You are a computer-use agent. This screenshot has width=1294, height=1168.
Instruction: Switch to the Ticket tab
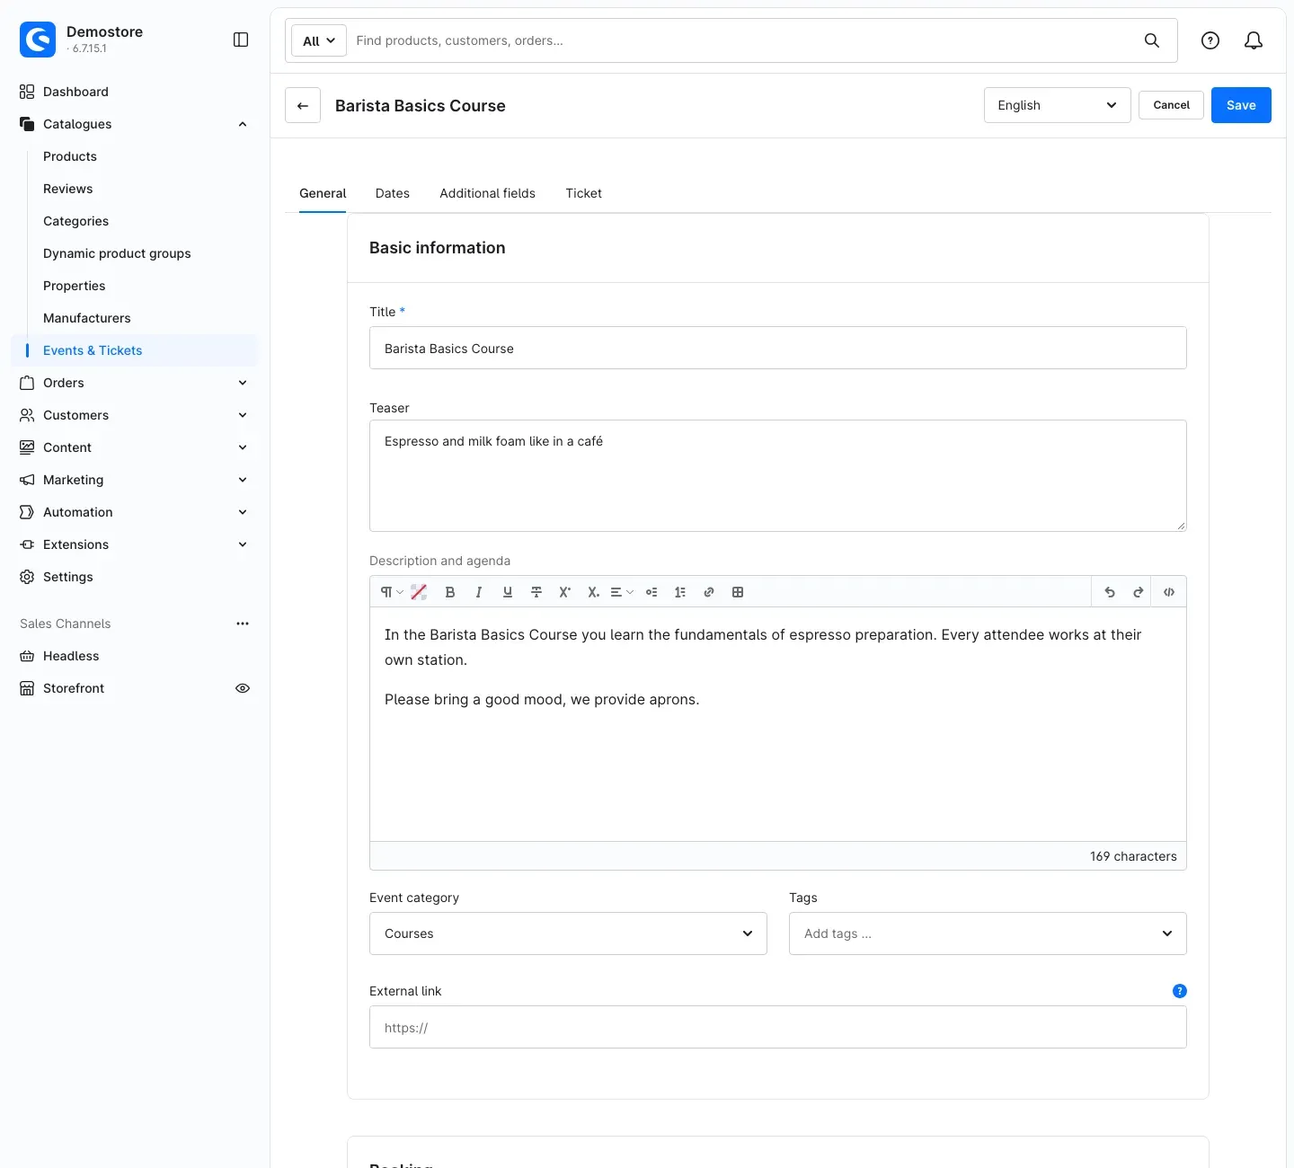point(584,193)
